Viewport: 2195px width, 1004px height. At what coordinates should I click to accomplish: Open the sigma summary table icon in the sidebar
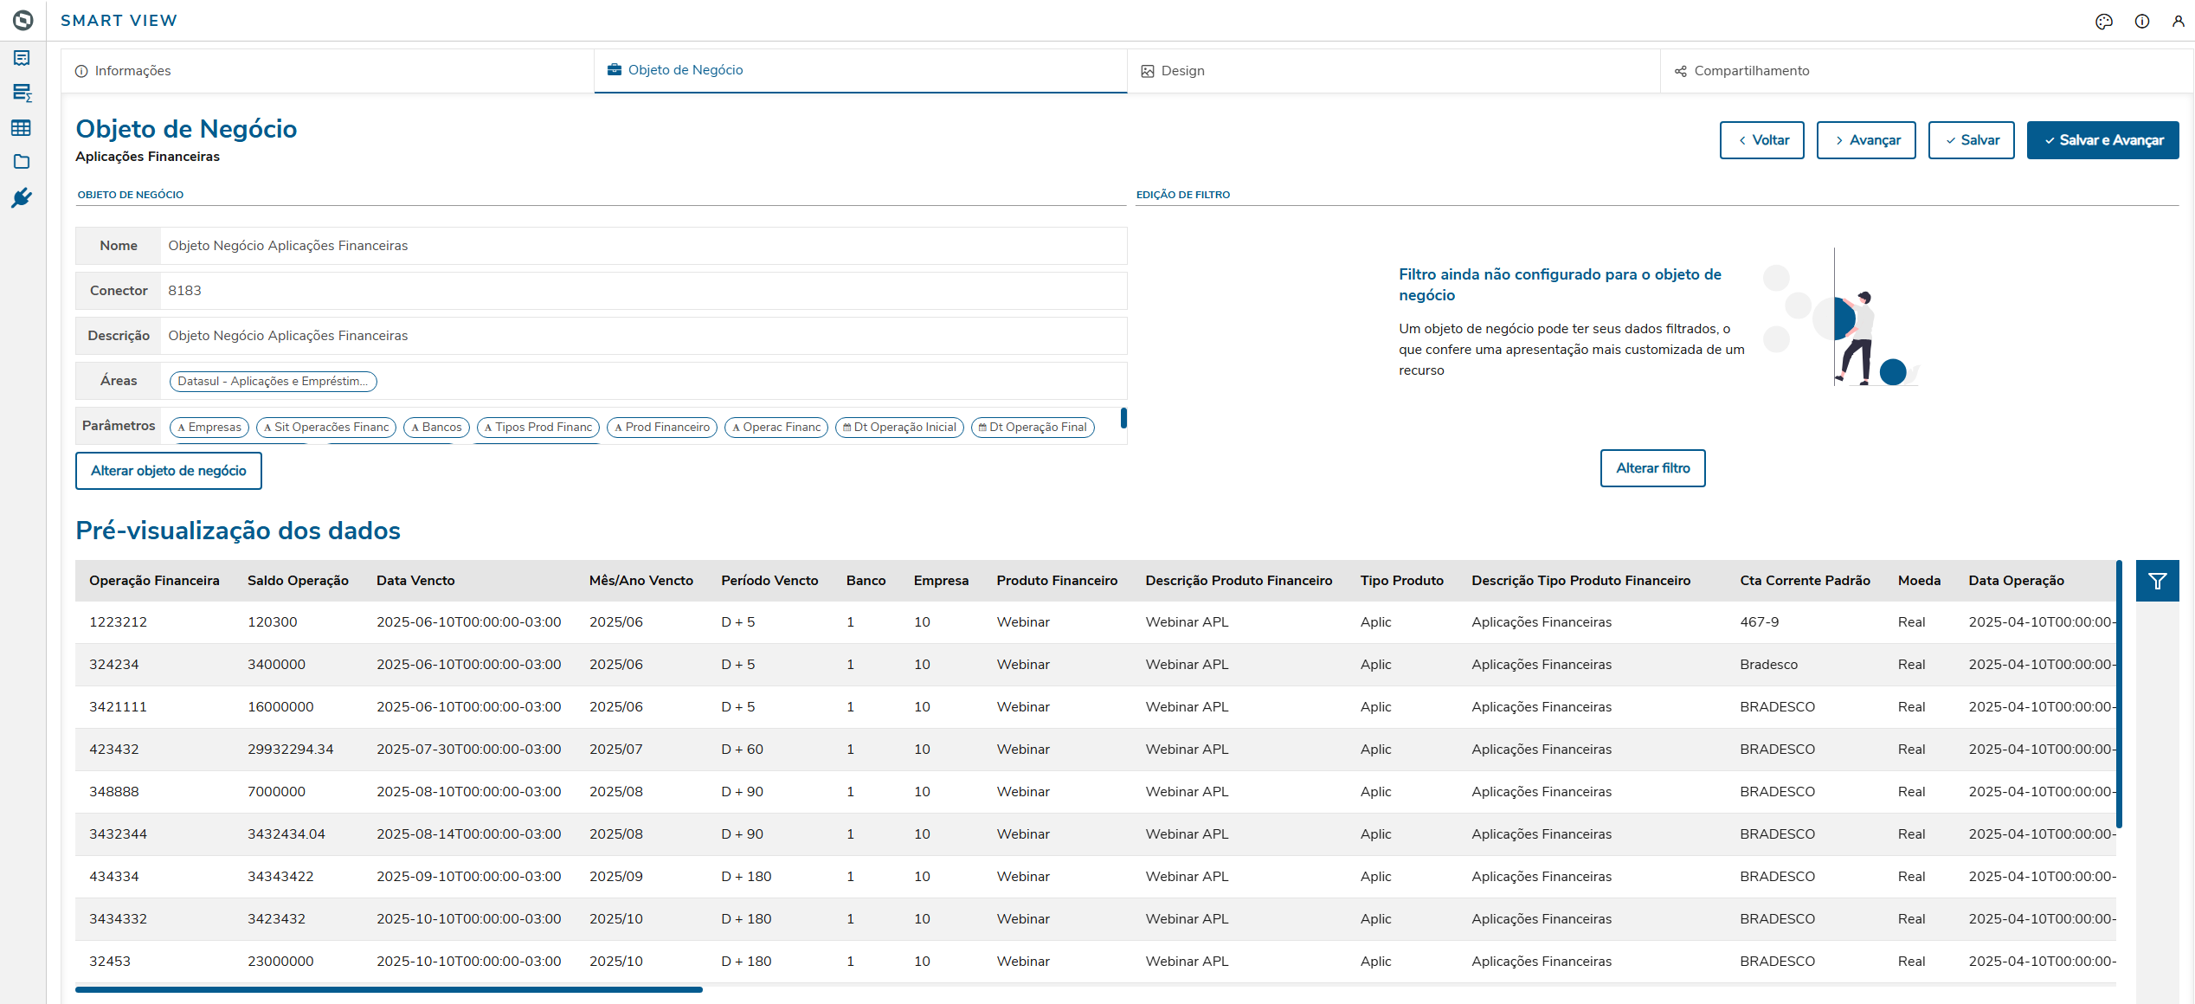coord(22,93)
